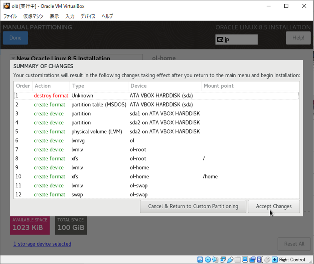The width and height of the screenshot is (314, 264).
Task: Sort by the Order column header
Action: point(23,86)
